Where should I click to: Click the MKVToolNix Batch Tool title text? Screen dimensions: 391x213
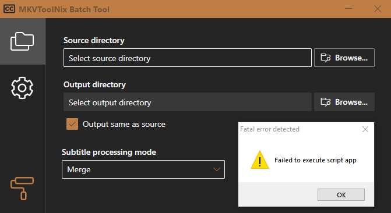tap(64, 9)
